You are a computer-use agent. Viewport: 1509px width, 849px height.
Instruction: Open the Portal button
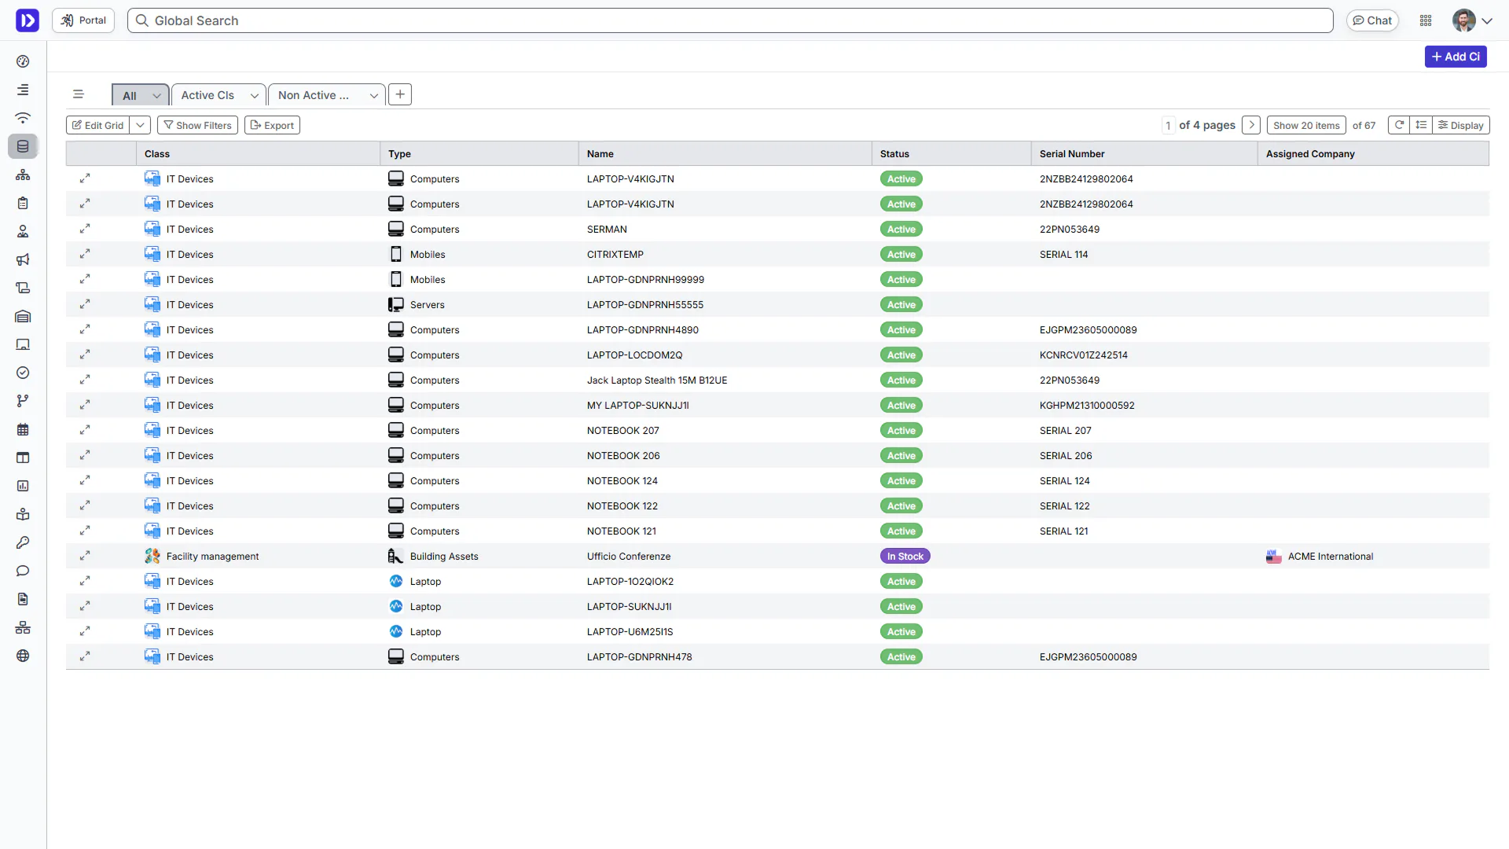[83, 20]
